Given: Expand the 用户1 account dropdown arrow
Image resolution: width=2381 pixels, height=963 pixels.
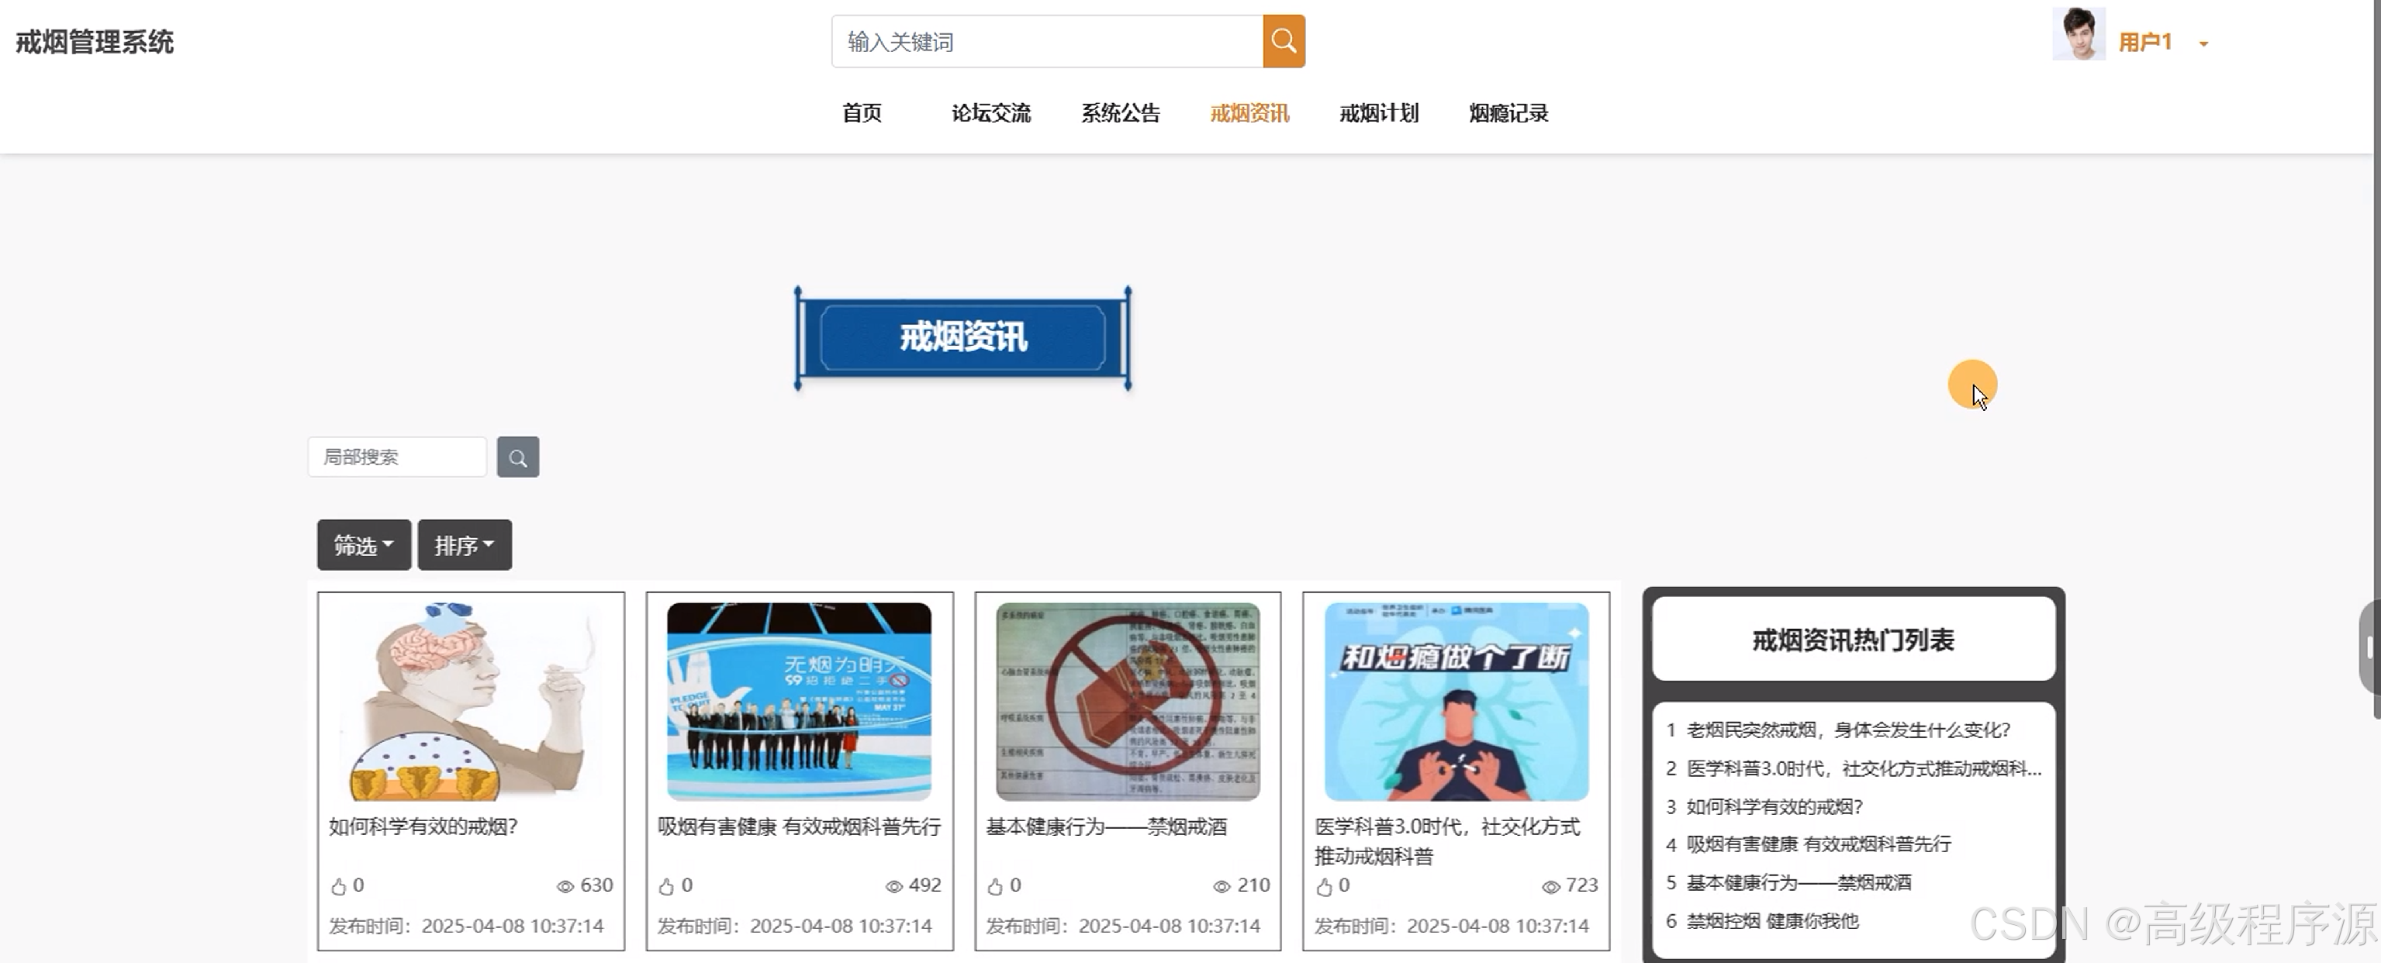Looking at the screenshot, I should point(2203,43).
